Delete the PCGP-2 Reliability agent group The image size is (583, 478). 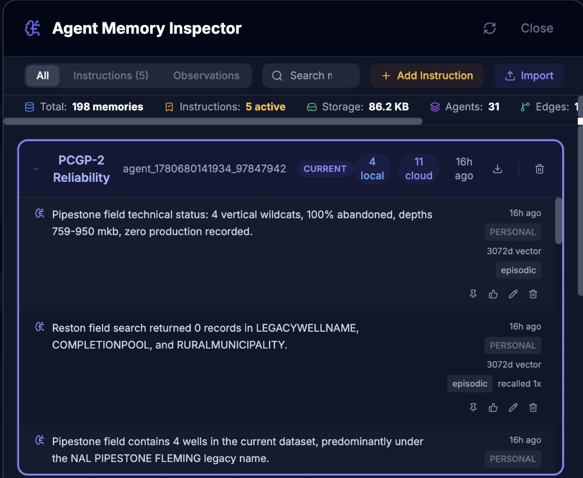pyautogui.click(x=540, y=169)
